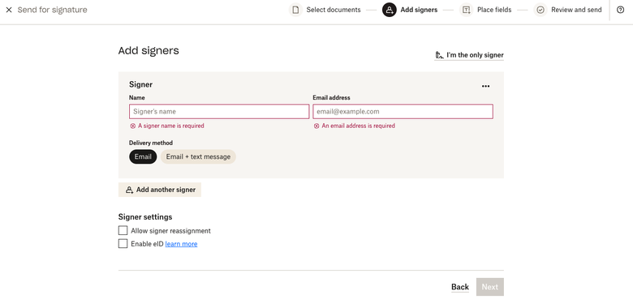
Task: Focus the Signer's name input field
Action: (219, 112)
